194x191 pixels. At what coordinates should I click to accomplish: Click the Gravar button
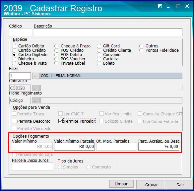click(x=151, y=185)
